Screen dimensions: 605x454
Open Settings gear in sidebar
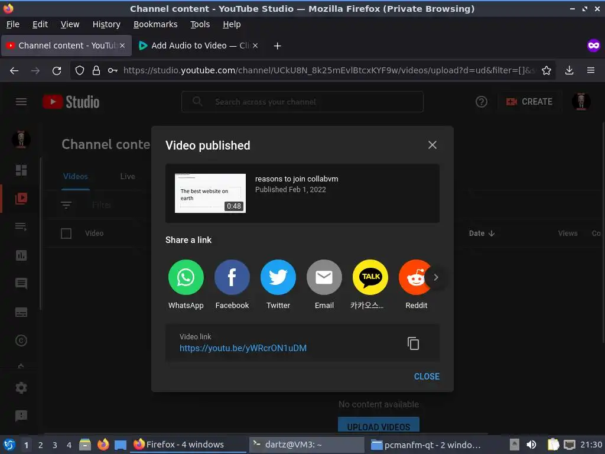point(21,388)
